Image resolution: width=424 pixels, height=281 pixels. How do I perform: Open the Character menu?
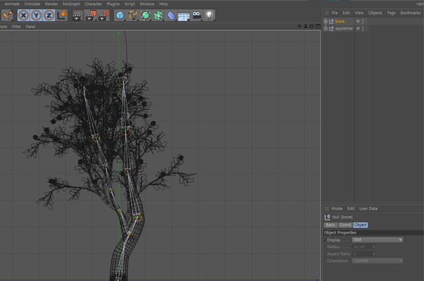coord(93,4)
